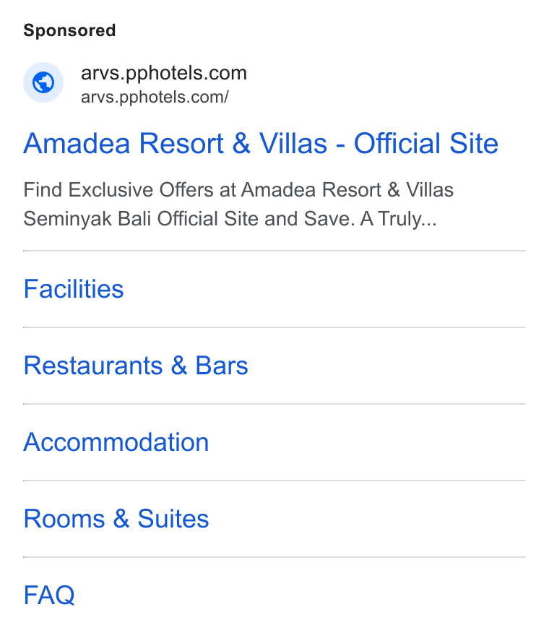Screen dimensions: 549x633
Task: Click the arvs.pphotels.com site name
Action: (163, 73)
